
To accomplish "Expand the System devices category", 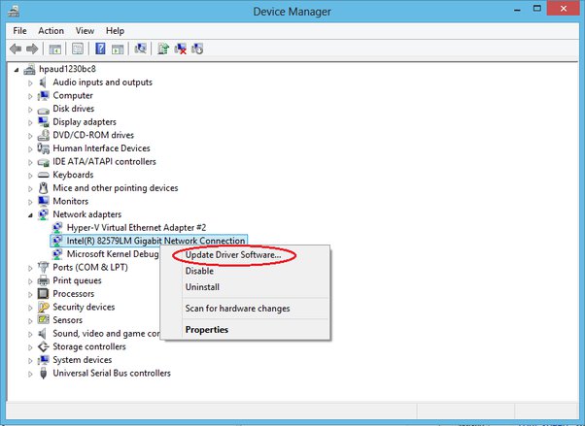I will point(30,361).
